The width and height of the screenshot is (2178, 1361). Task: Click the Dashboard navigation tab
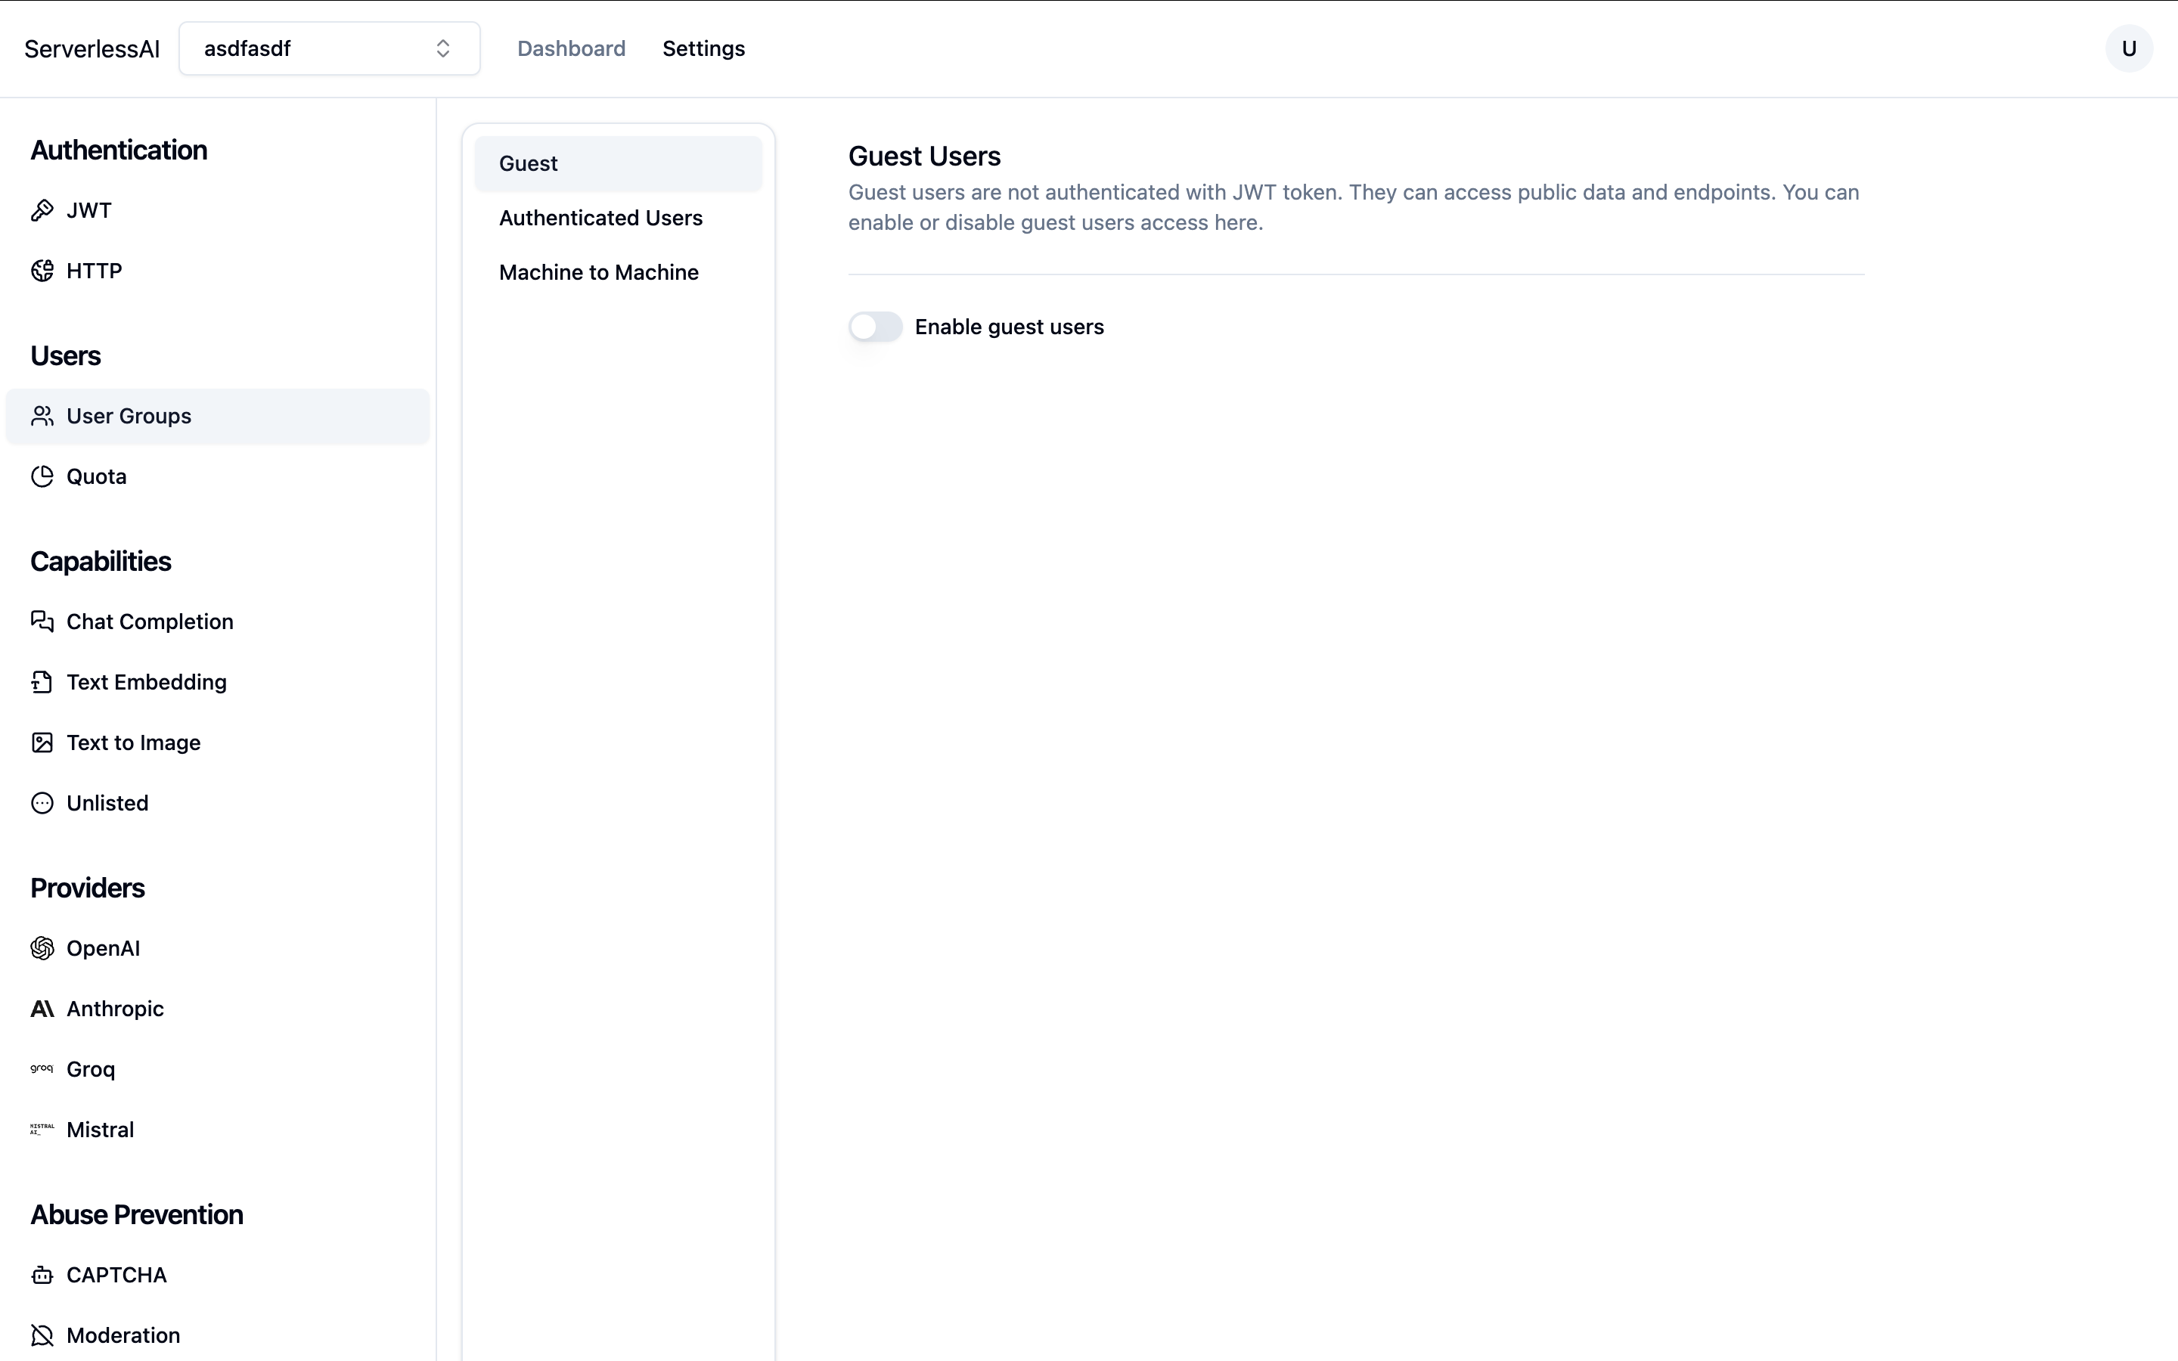[572, 48]
